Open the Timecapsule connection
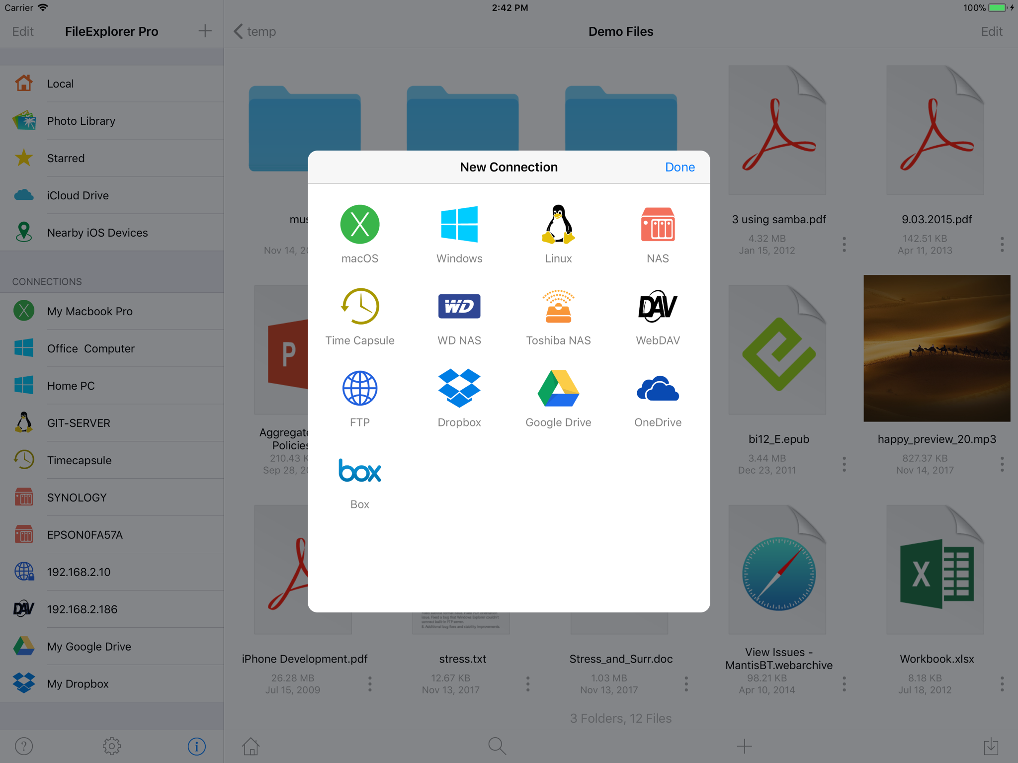The image size is (1018, 763). 112,460
